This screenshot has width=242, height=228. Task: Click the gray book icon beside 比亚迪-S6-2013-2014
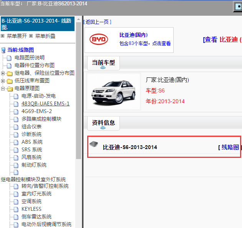[x=94, y=144]
